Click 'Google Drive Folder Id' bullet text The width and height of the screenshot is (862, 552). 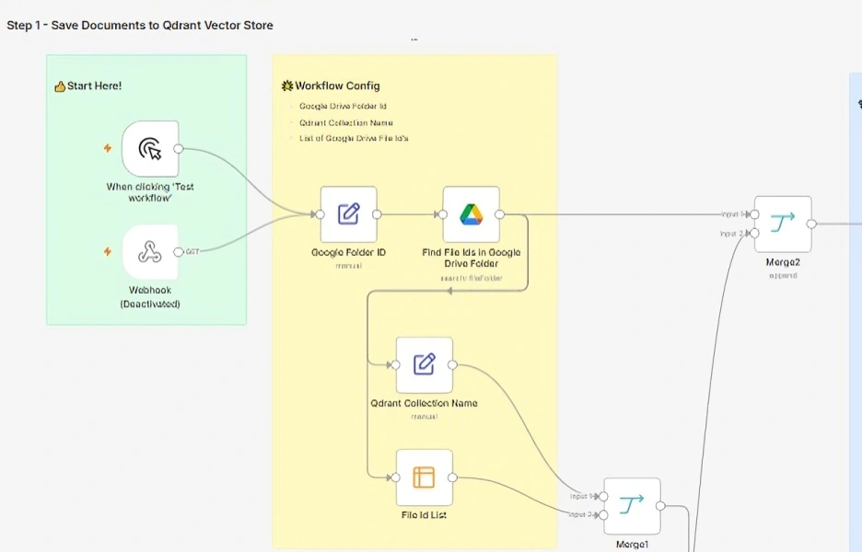point(343,106)
